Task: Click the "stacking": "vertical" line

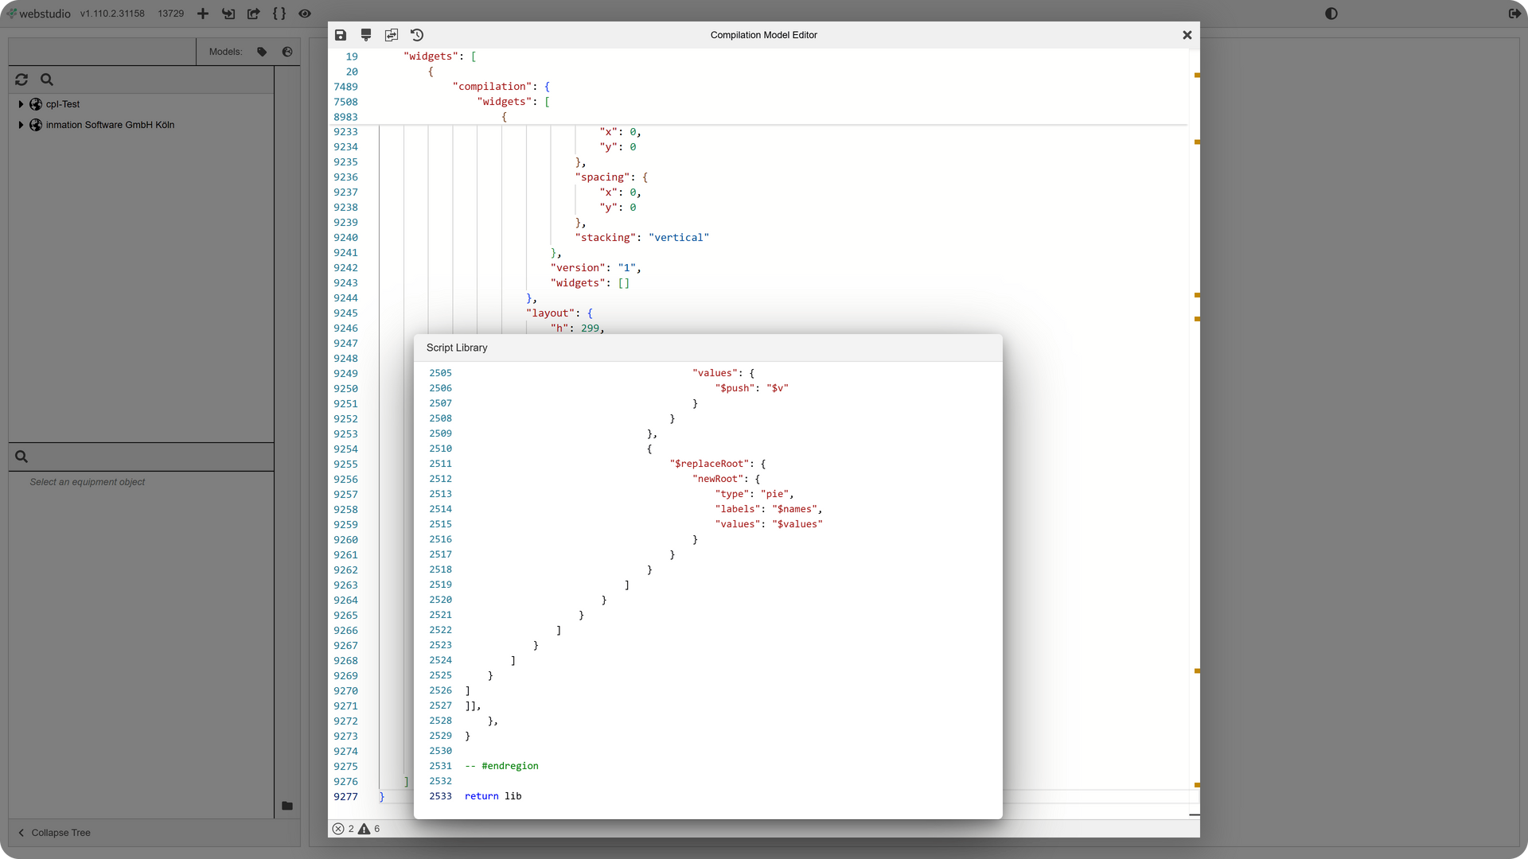Action: click(x=641, y=238)
